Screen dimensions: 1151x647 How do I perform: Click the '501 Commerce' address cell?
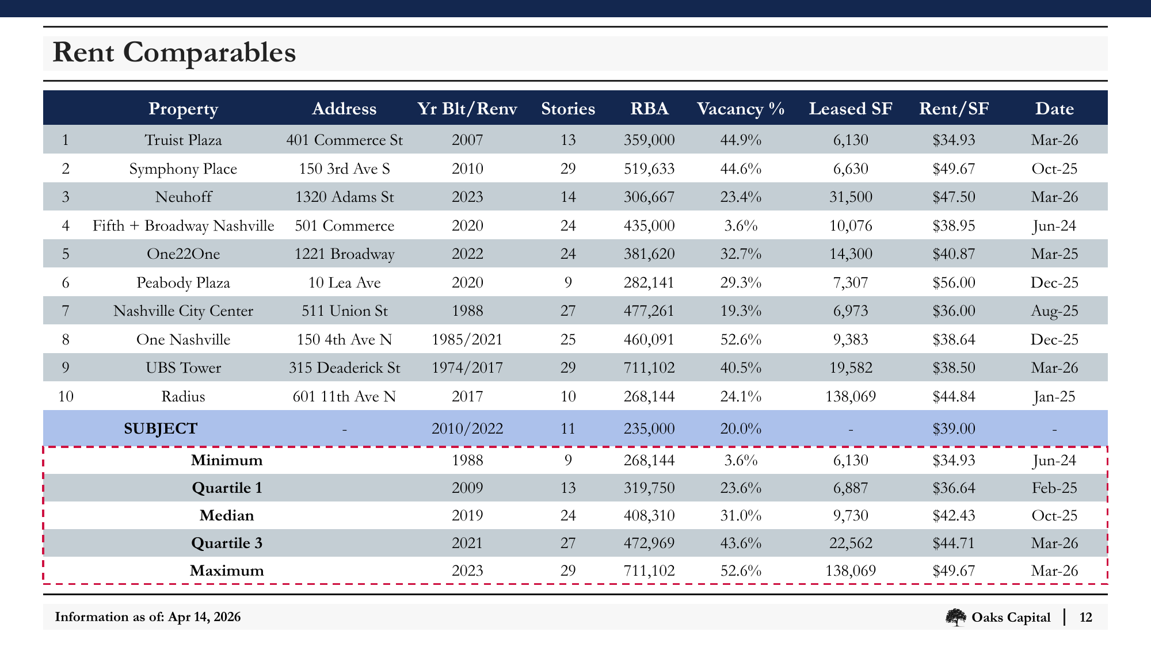point(344,225)
